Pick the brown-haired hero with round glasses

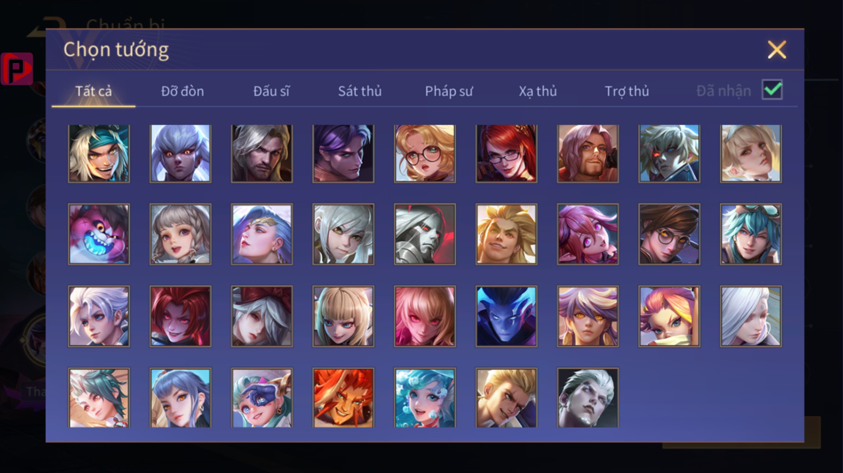pos(669,234)
